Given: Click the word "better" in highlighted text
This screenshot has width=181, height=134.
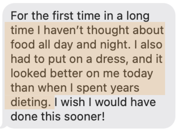Looking at the screenshot, I should 66,73.
